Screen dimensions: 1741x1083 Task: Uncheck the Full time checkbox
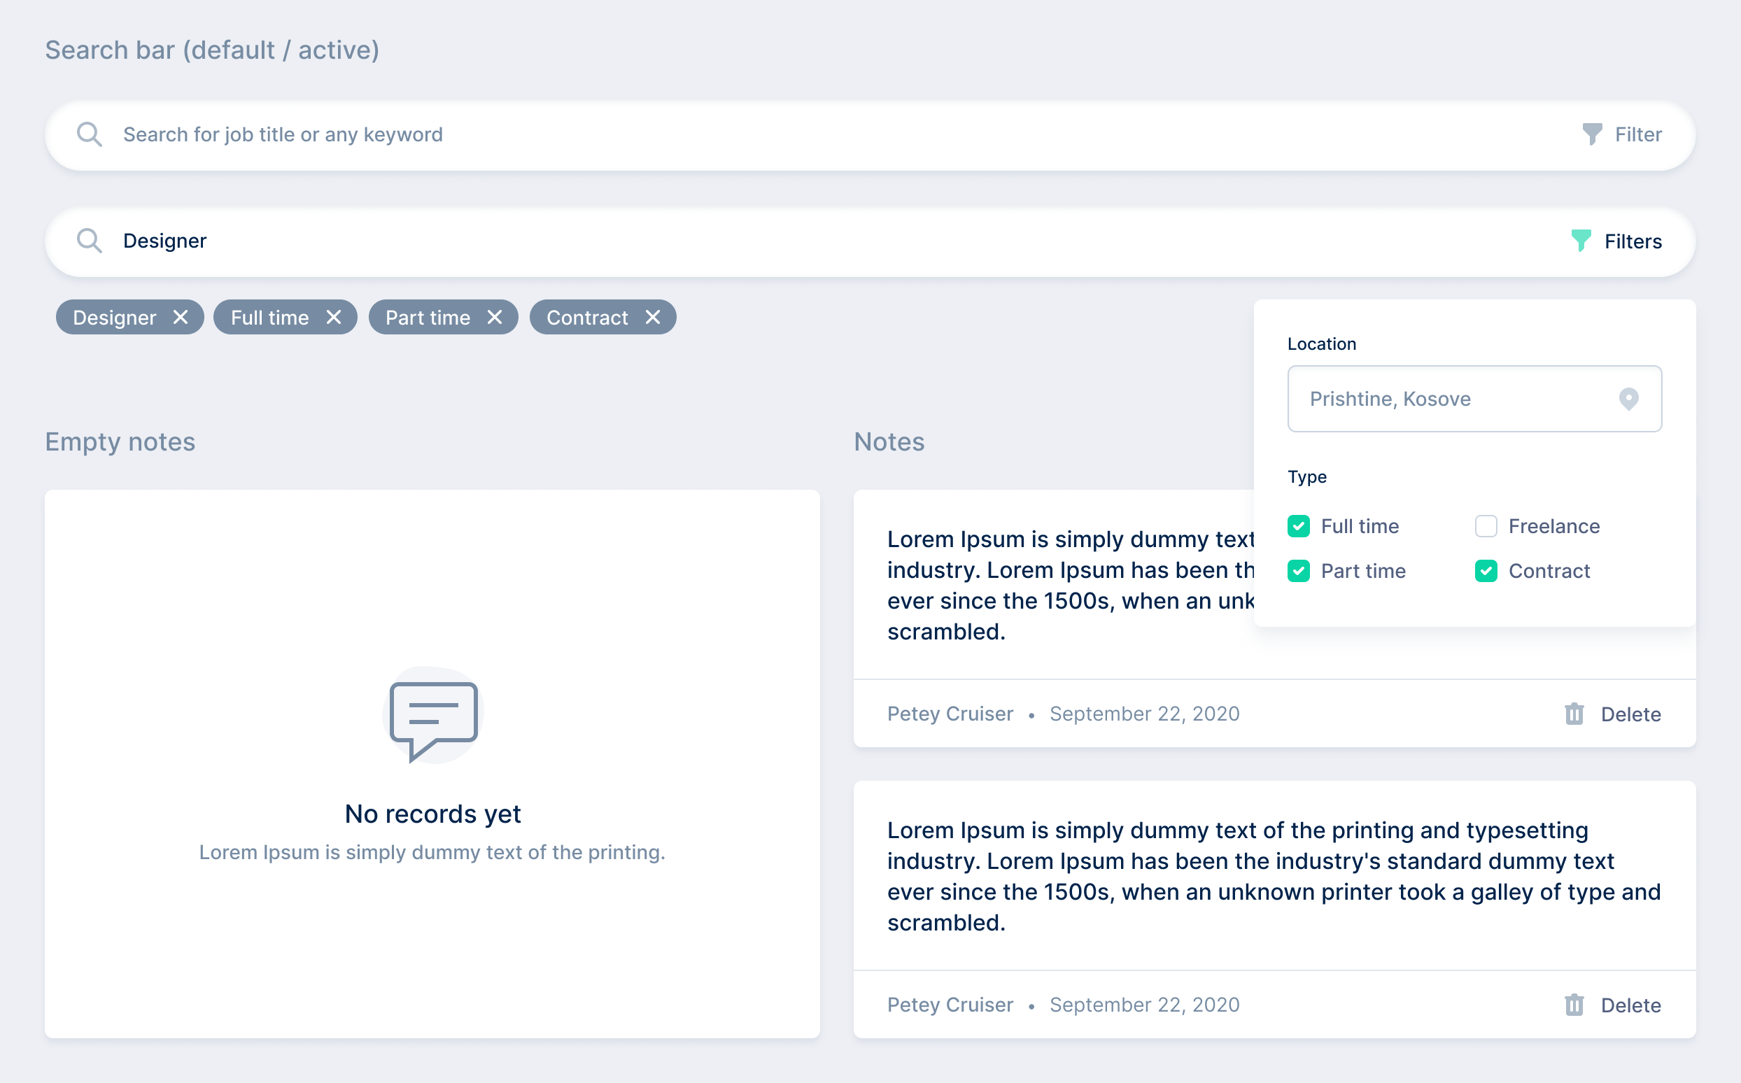click(1298, 526)
